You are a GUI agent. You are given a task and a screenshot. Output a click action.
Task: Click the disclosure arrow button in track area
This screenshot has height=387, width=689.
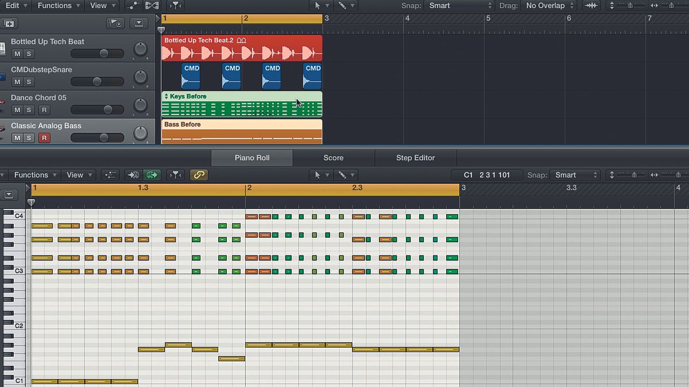pyautogui.click(x=138, y=23)
